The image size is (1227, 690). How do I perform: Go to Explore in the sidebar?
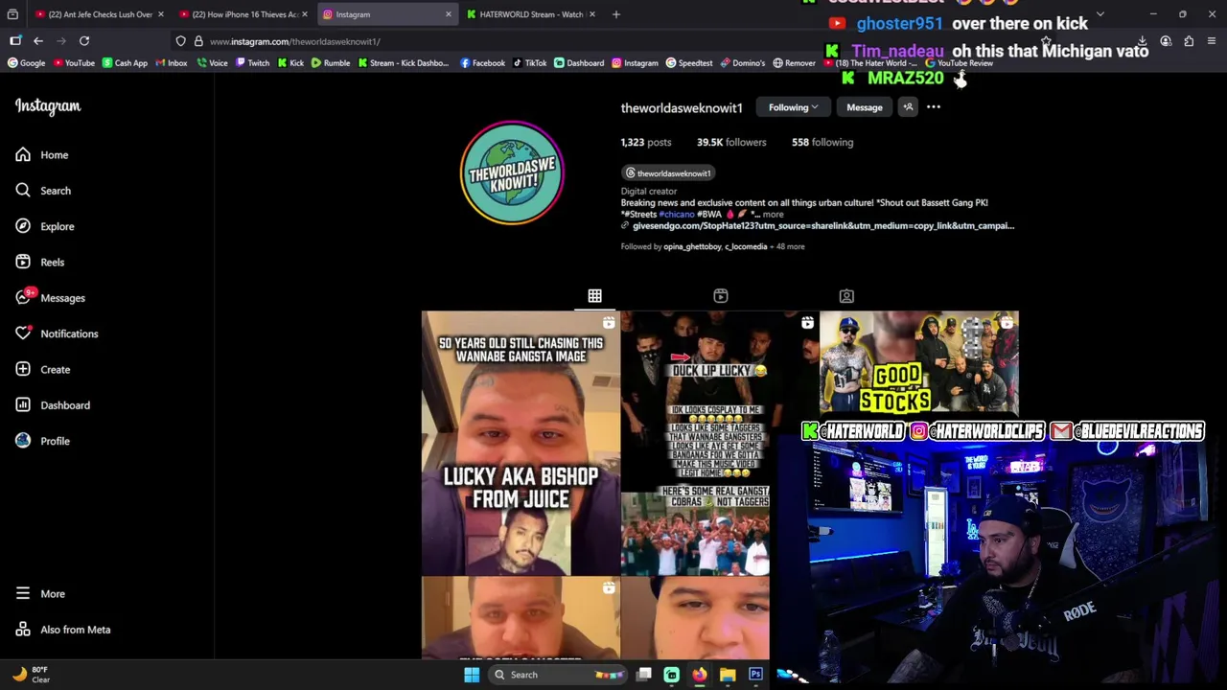[x=45, y=226]
